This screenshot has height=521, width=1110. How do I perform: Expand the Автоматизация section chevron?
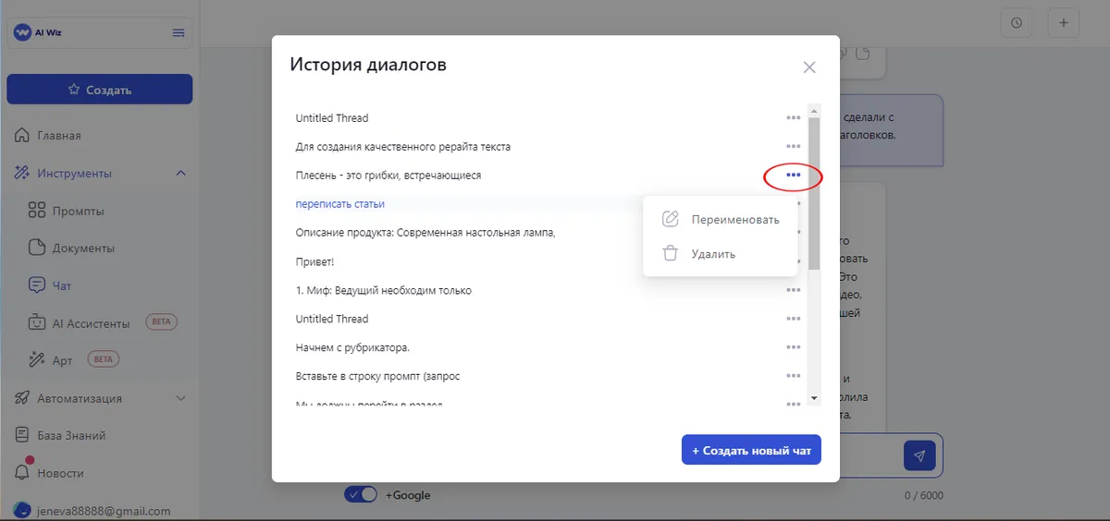(180, 398)
